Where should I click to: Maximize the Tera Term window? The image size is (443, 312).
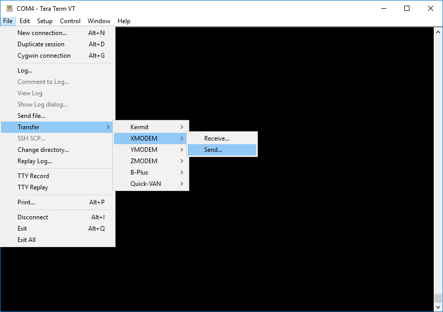pos(407,8)
